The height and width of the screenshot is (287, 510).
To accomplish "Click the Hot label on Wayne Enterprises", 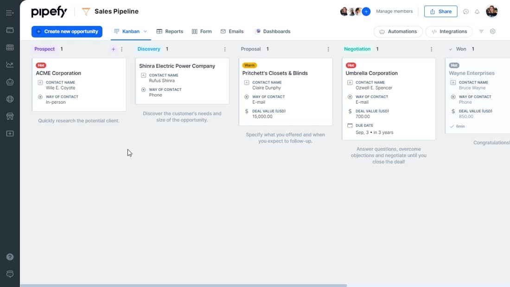I will pyautogui.click(x=454, y=65).
